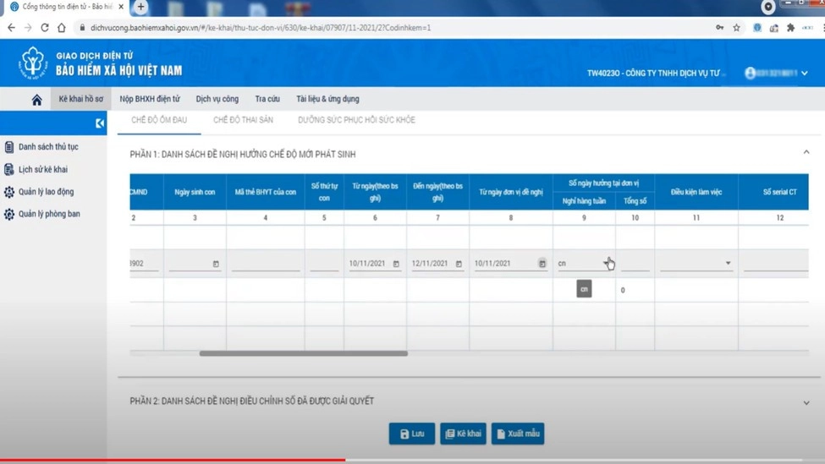The image size is (825, 464).
Task: Click the horizontal table scrollbar
Action: pyautogui.click(x=303, y=353)
